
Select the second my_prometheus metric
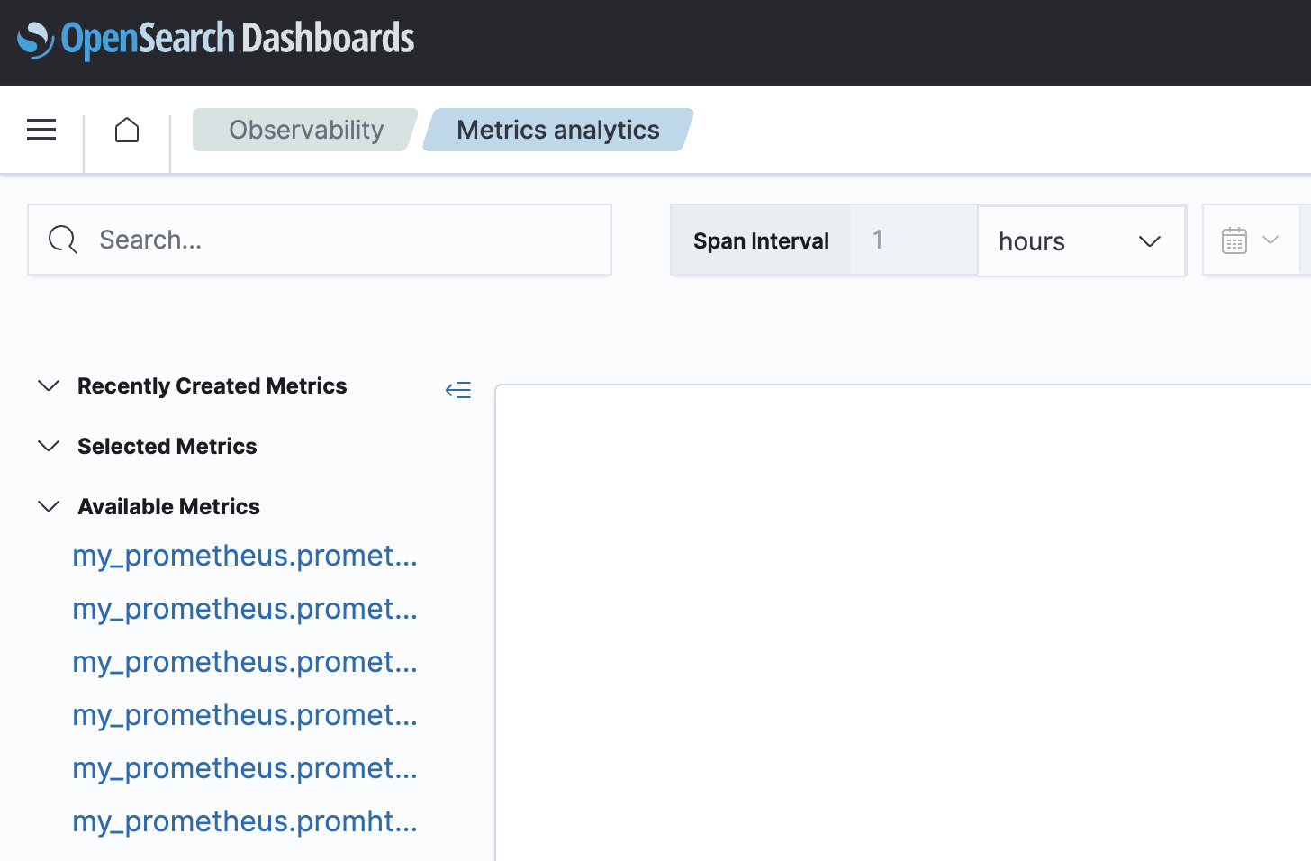(244, 609)
